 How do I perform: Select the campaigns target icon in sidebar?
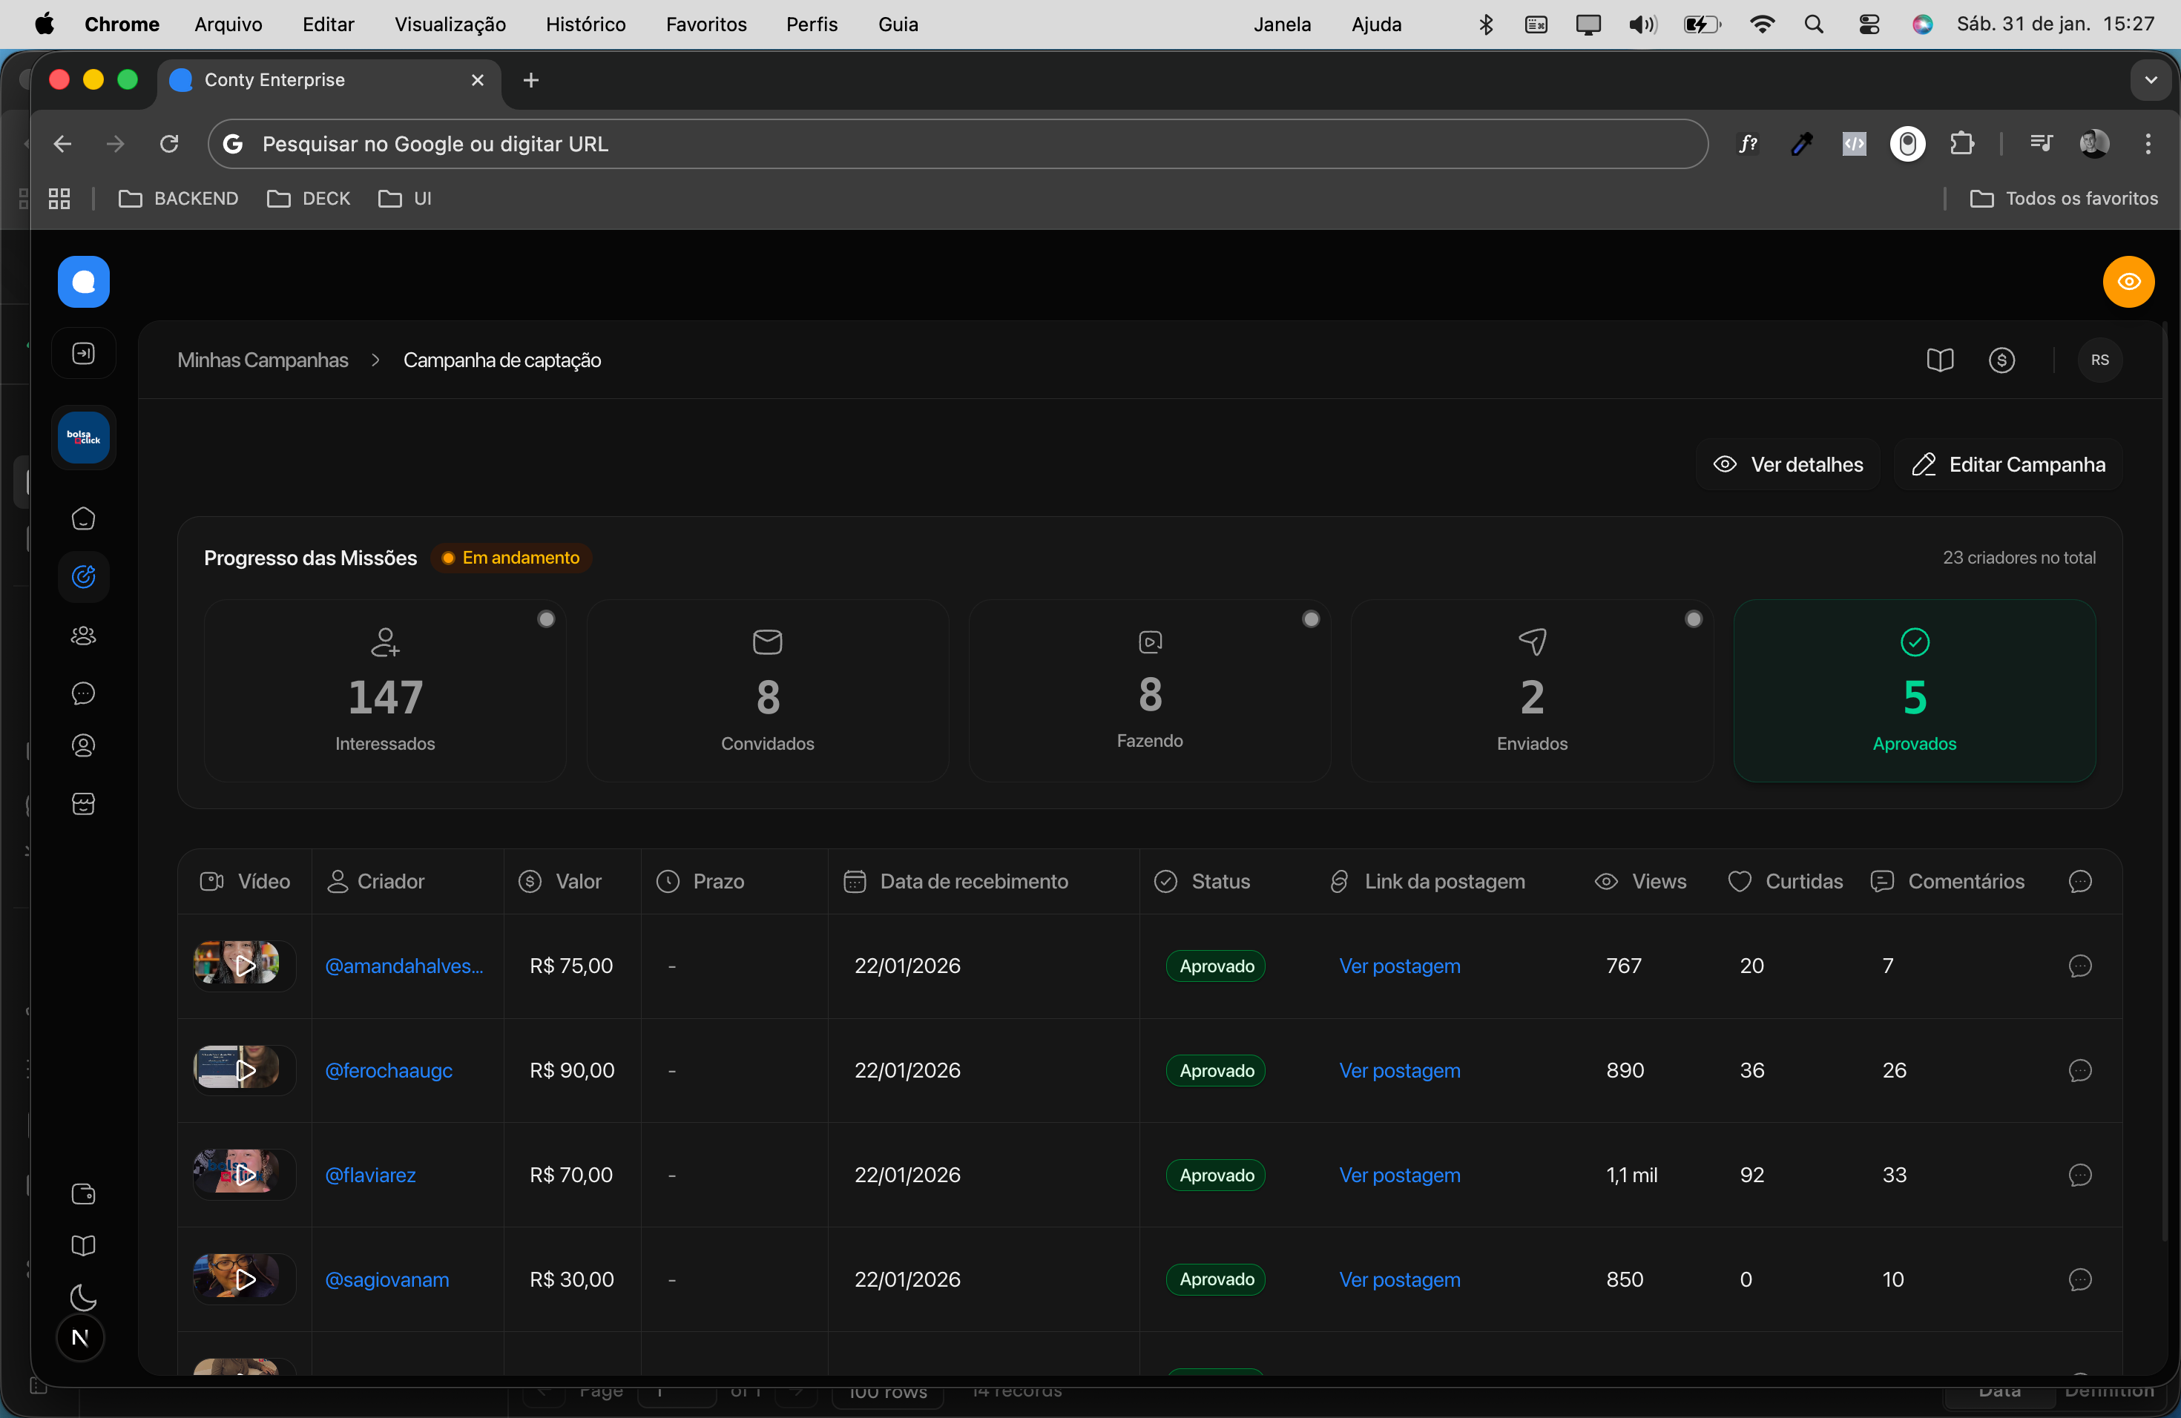[83, 577]
